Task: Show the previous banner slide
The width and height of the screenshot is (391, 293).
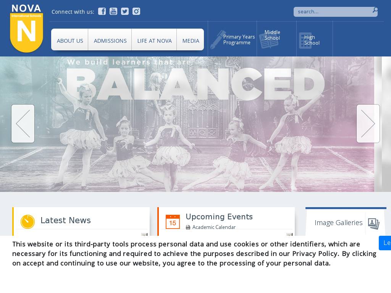Action: click(23, 124)
